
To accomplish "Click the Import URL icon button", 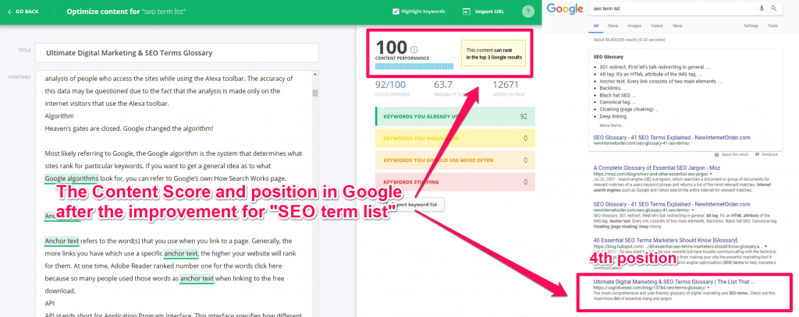I will click(x=466, y=11).
